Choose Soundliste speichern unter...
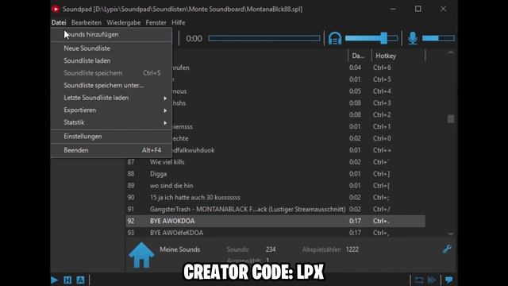The width and height of the screenshot is (508, 286). point(111,85)
